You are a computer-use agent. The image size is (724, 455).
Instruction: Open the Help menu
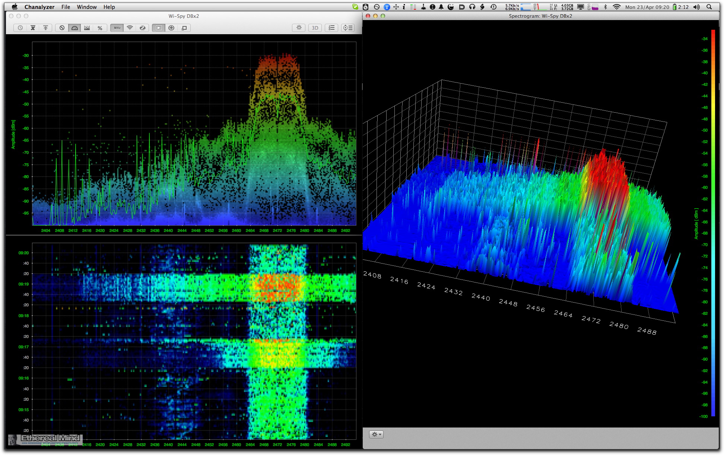(109, 7)
